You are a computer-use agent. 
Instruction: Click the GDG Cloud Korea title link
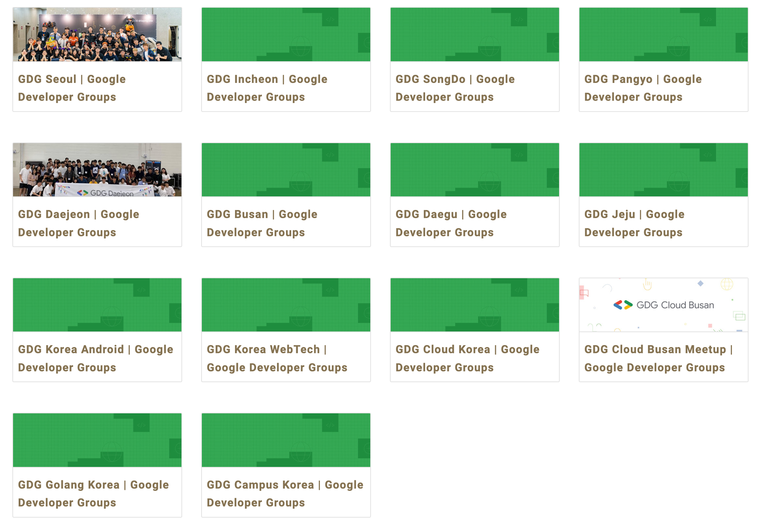pos(467,358)
